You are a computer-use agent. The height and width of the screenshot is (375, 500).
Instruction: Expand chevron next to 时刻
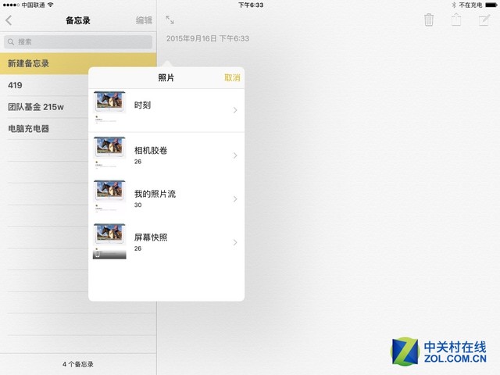click(235, 110)
